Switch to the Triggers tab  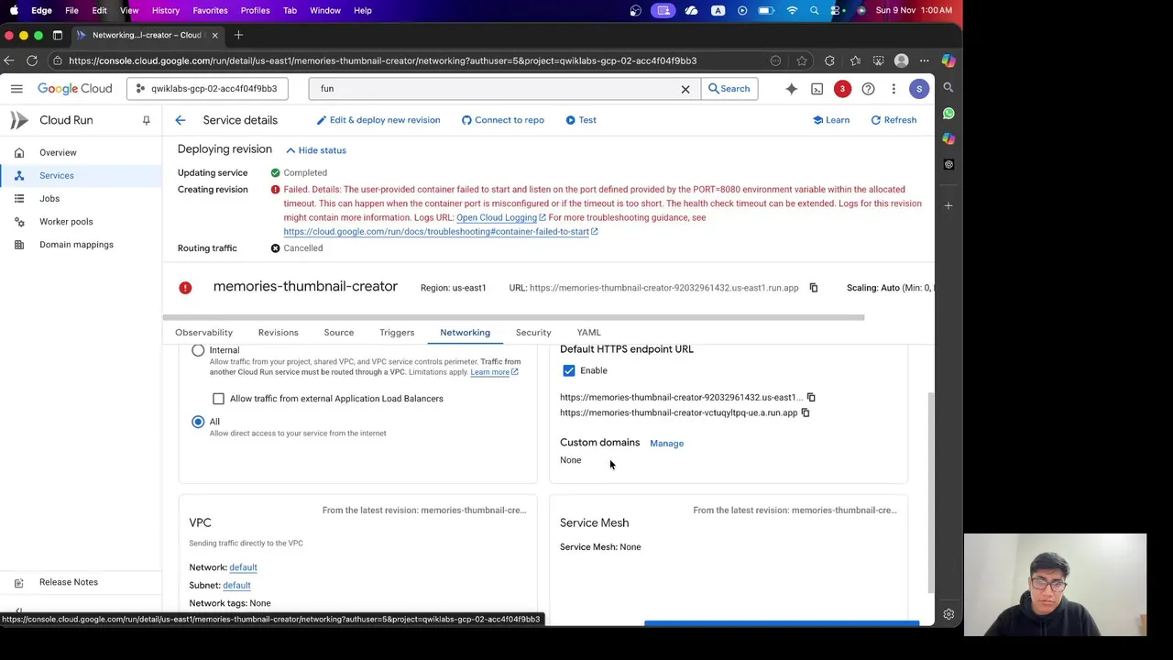click(397, 333)
